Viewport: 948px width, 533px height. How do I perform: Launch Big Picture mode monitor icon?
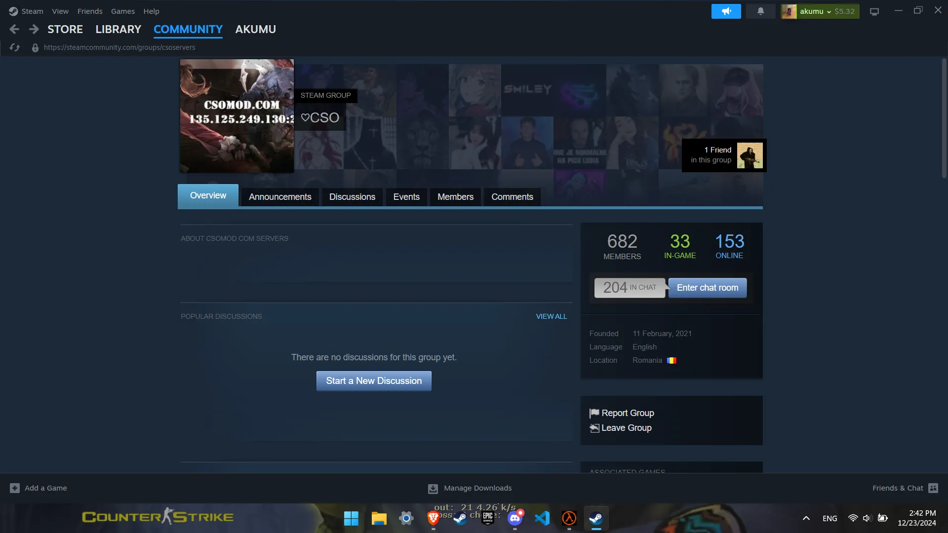click(x=874, y=11)
